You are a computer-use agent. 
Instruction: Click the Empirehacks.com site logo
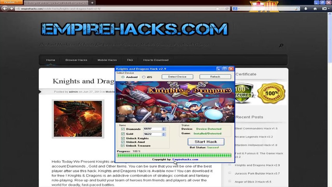click(134, 29)
